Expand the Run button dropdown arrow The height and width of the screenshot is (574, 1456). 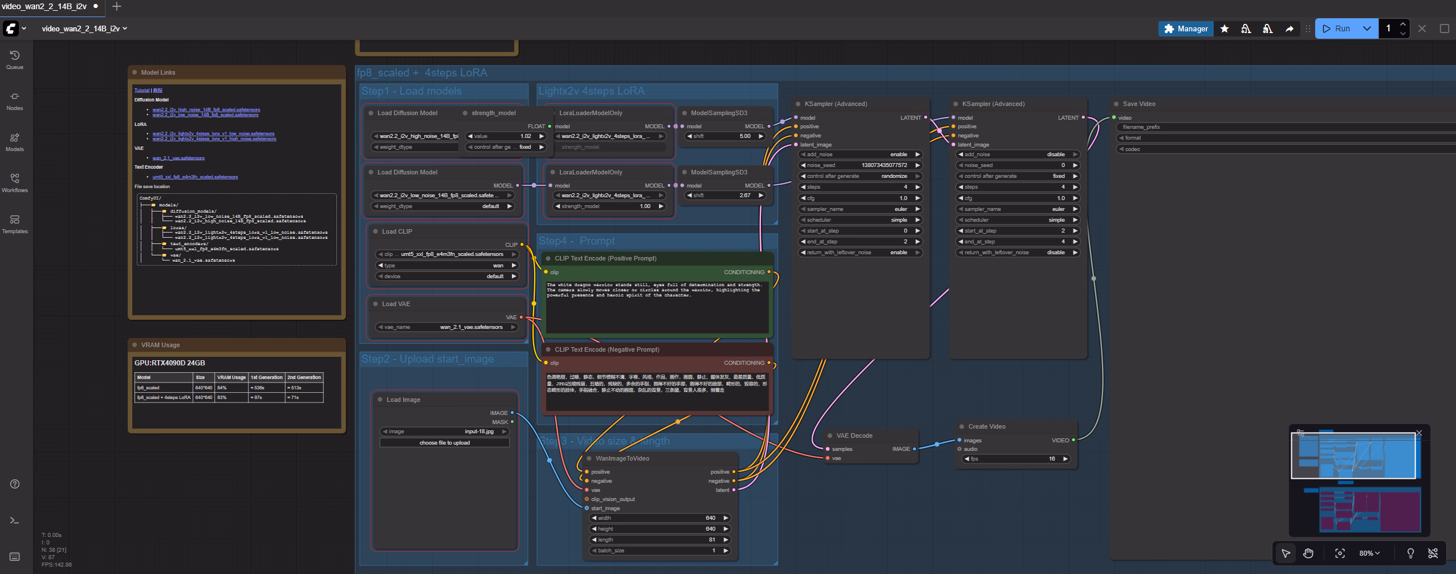pyautogui.click(x=1366, y=29)
